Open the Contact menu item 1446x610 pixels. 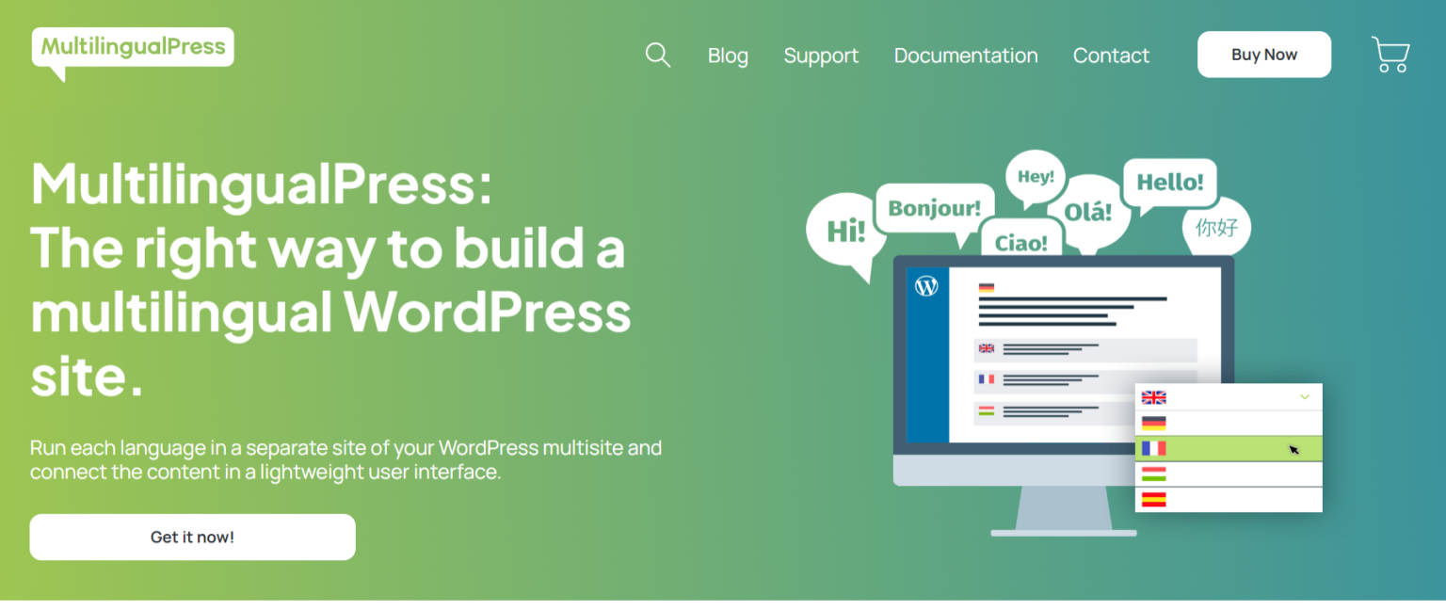pyautogui.click(x=1111, y=56)
